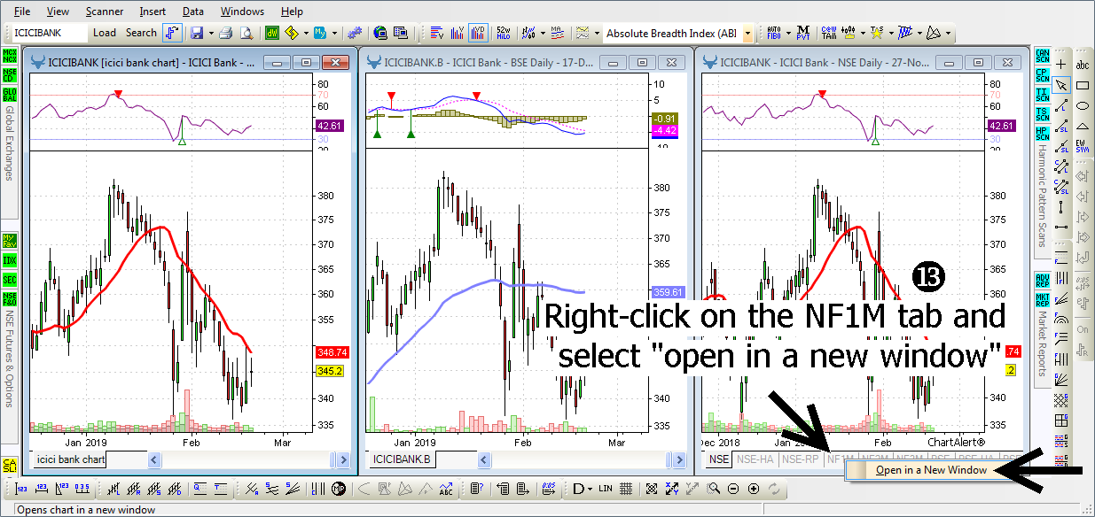Click the CP SCN scan icon
1095x517 pixels.
coord(1042,76)
